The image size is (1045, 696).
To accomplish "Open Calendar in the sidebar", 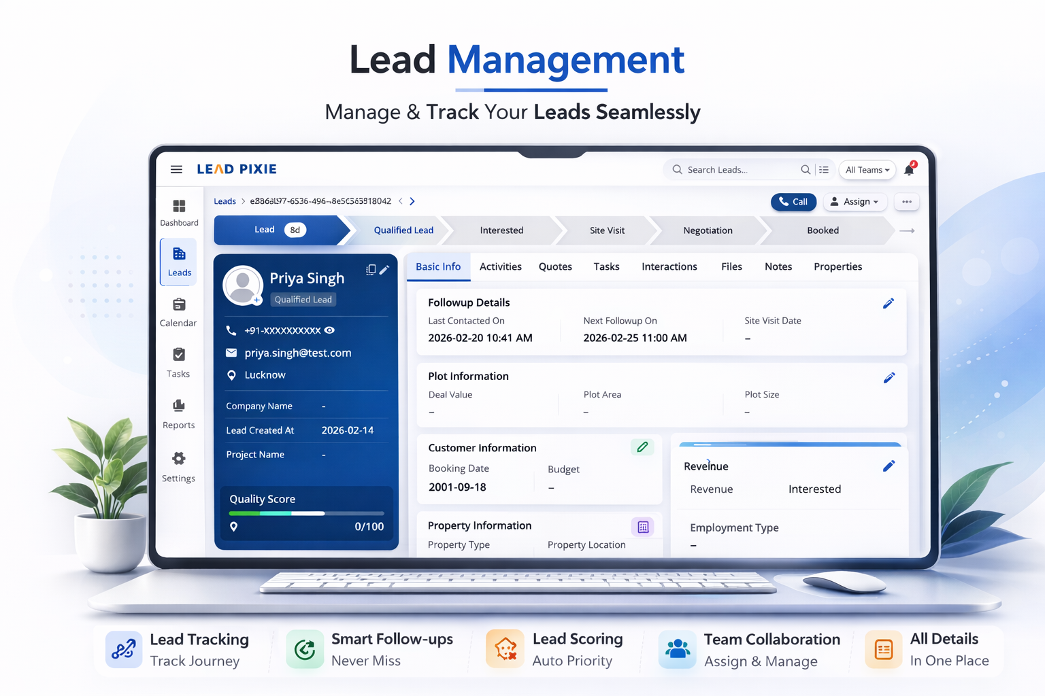I will pyautogui.click(x=178, y=313).
